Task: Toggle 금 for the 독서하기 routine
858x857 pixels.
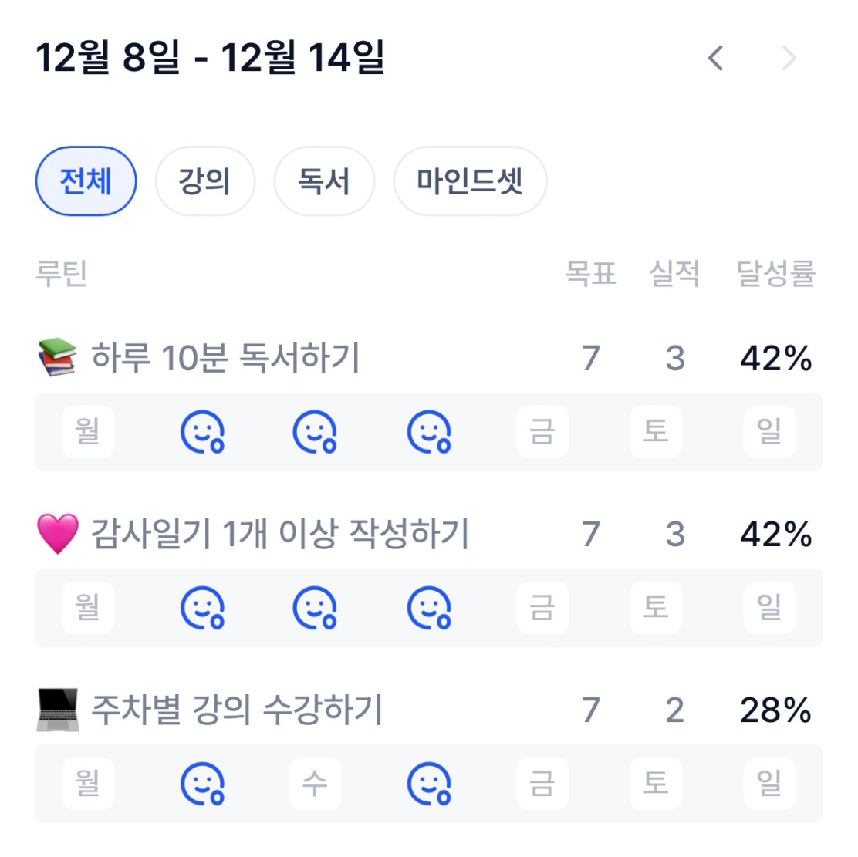Action: point(542,431)
